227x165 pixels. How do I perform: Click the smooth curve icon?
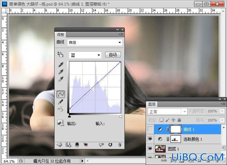tap(60, 109)
